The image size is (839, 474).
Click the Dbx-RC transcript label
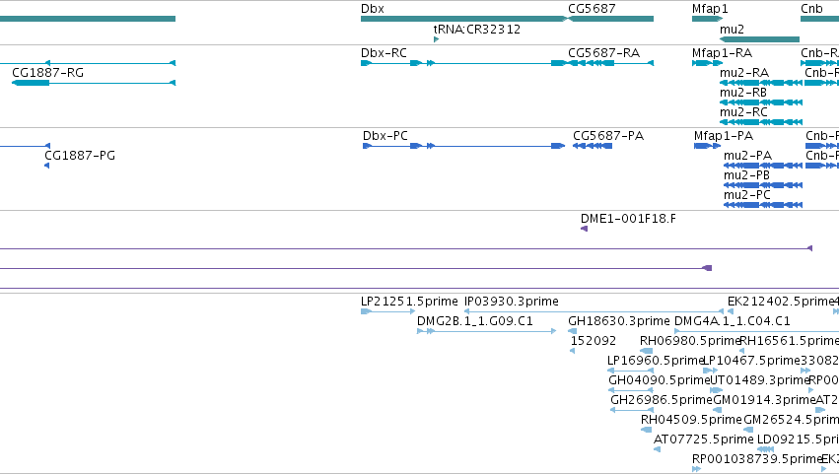[x=384, y=53]
